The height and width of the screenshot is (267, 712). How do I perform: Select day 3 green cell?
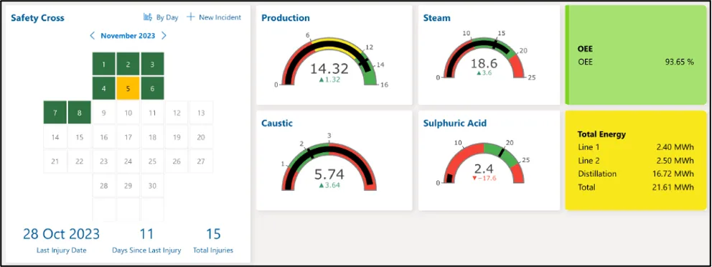click(x=153, y=64)
